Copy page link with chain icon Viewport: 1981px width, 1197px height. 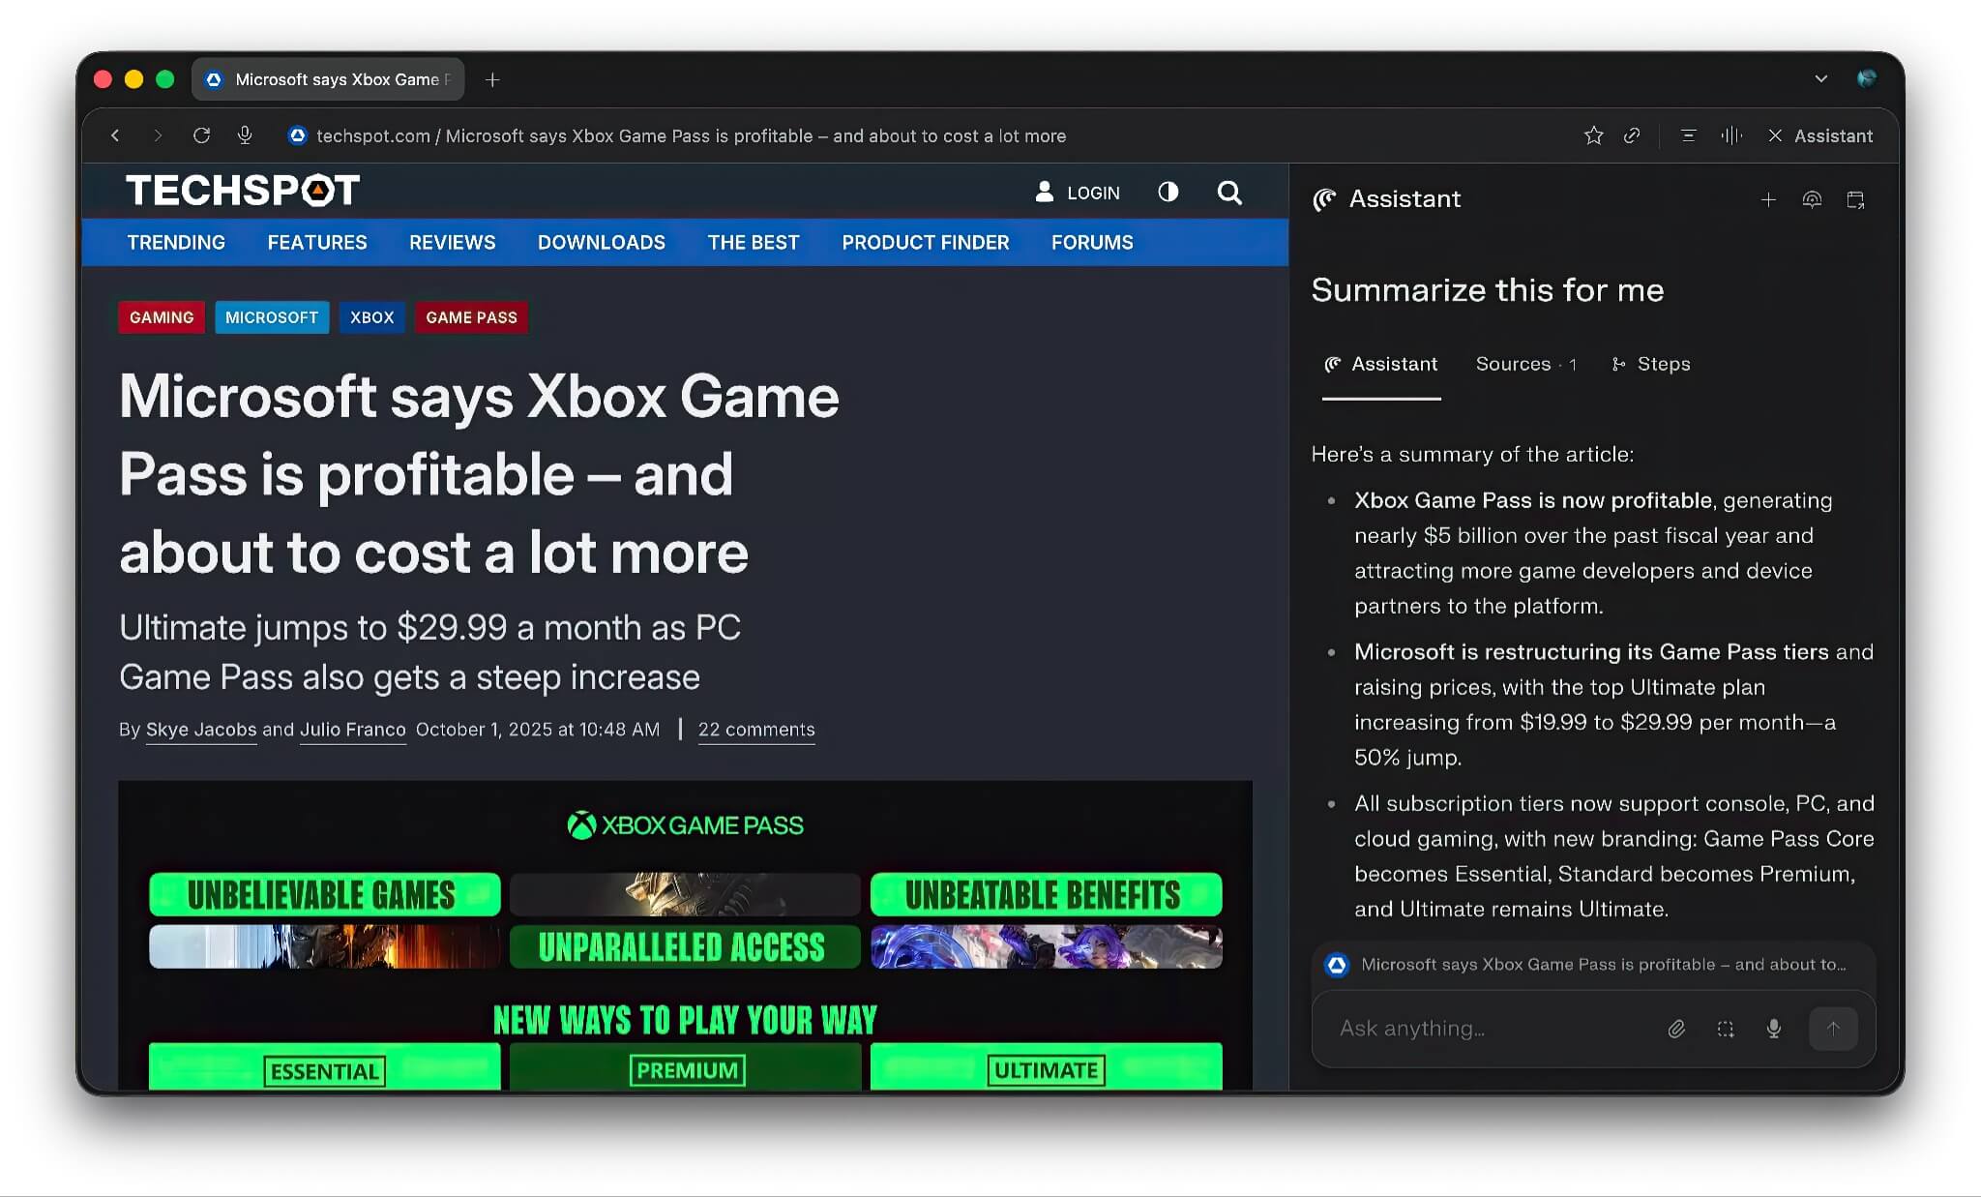coord(1632,135)
